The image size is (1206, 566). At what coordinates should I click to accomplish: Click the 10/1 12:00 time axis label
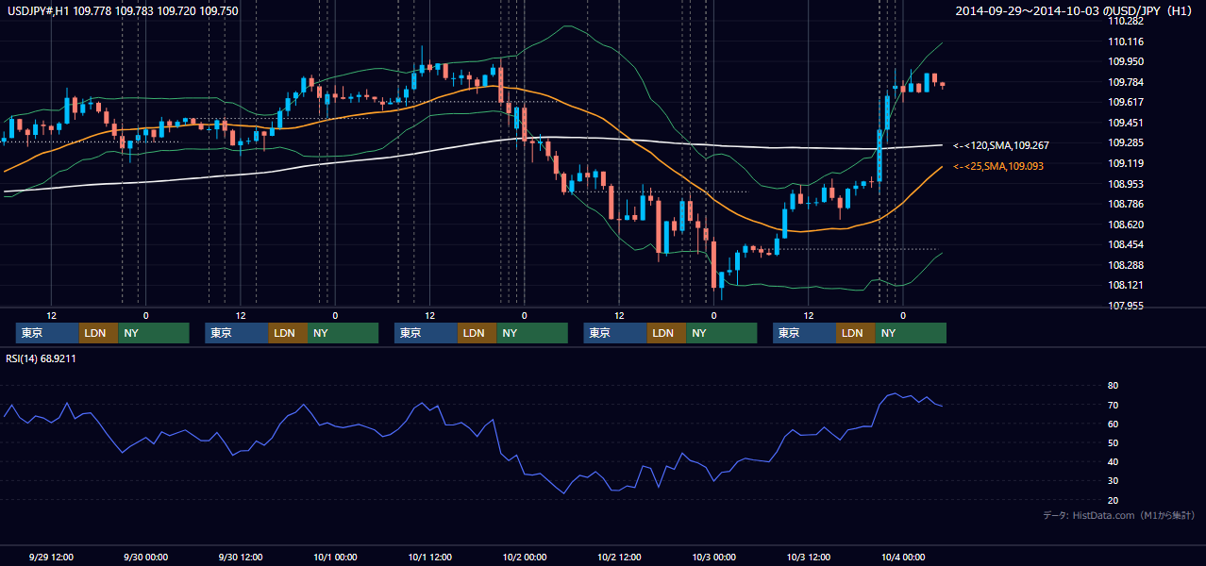pos(429,557)
